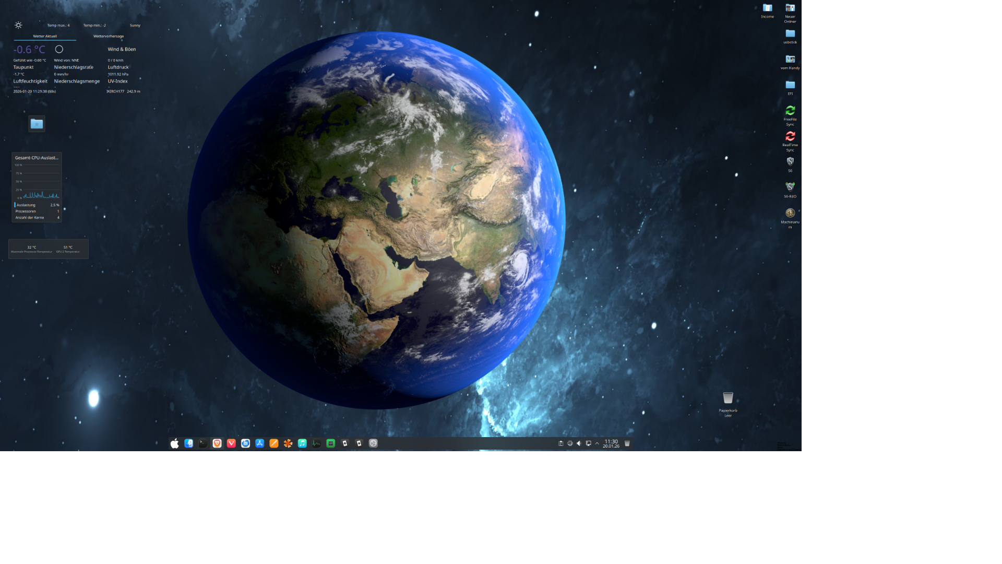The height and width of the screenshot is (564, 1002).
Task: Click the clock showing 11:30
Action: tap(611, 443)
